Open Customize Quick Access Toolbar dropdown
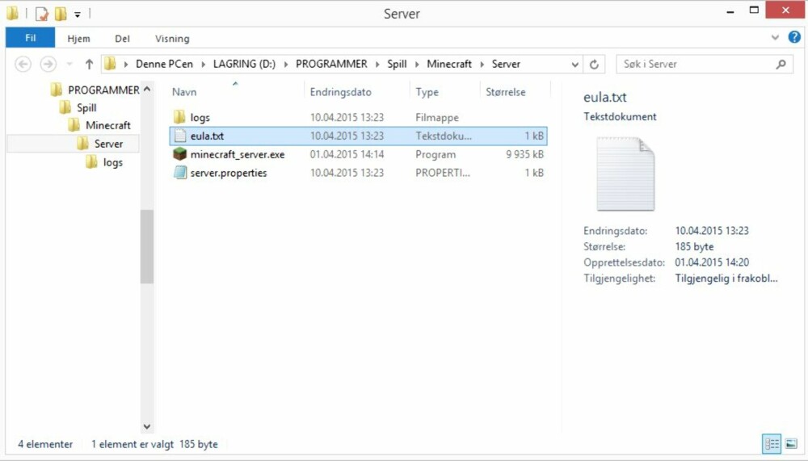The height and width of the screenshot is (461, 808). pos(78,15)
